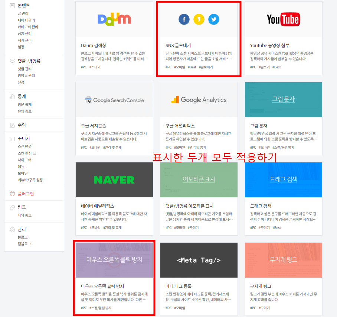The image size is (337, 317).
Task: Click 드래그 검색 plugin title text
Action: (261, 206)
